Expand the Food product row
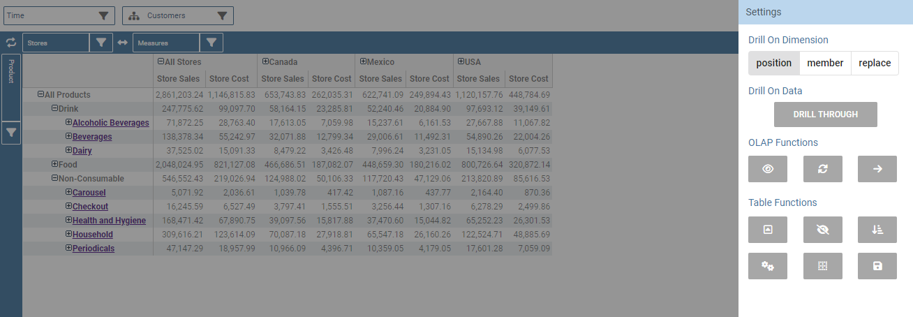The width and height of the screenshot is (913, 317). tap(54, 164)
